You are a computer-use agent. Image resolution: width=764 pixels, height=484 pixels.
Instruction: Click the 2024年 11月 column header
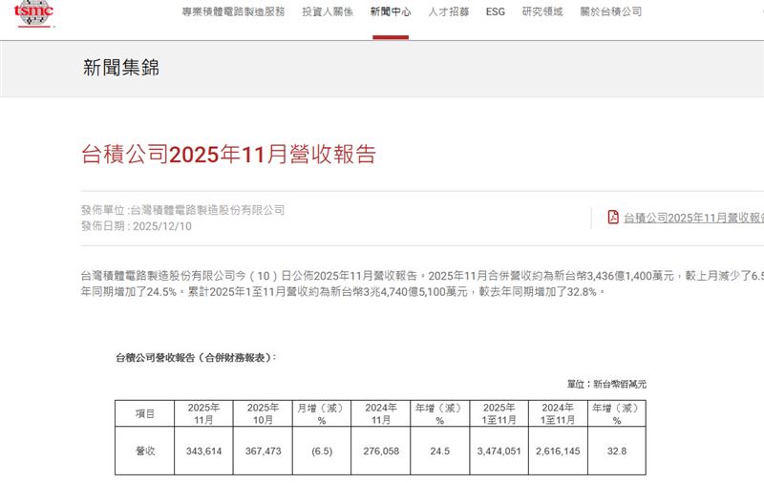(x=380, y=413)
